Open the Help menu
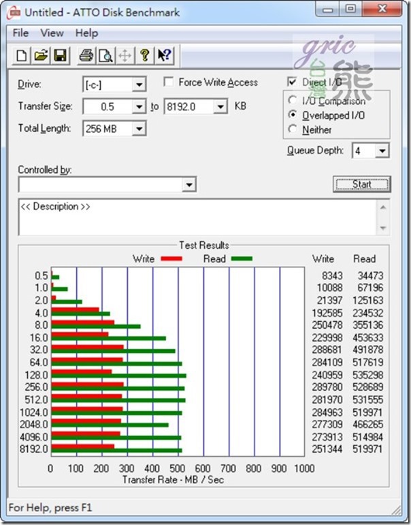 pyautogui.click(x=86, y=33)
